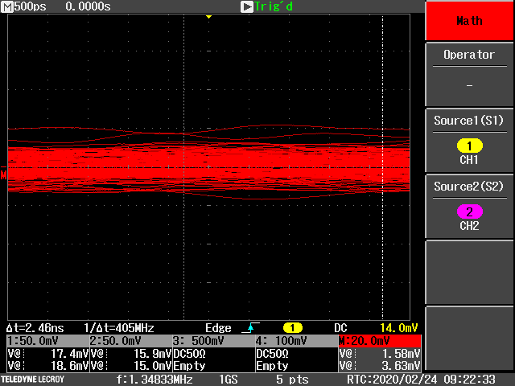Screen dimensions: 515x386
Task: Click the 5 pts memory depth readout
Action: pos(292,380)
